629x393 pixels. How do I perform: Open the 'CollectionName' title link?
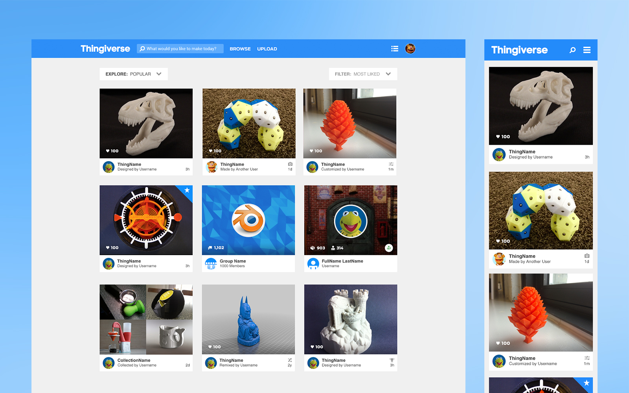[134, 360]
